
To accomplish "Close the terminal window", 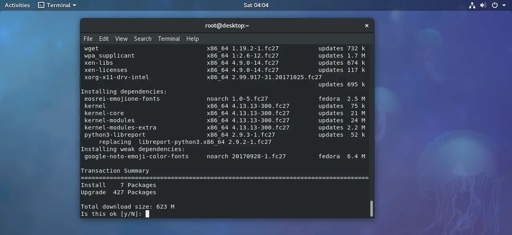I will (x=366, y=25).
